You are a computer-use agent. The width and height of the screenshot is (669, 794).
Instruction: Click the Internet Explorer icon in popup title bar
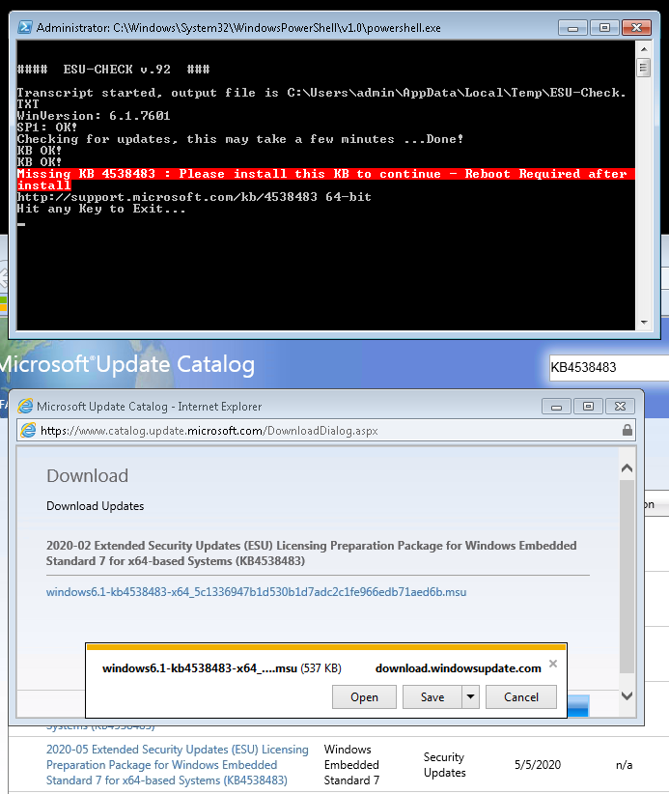[x=25, y=406]
